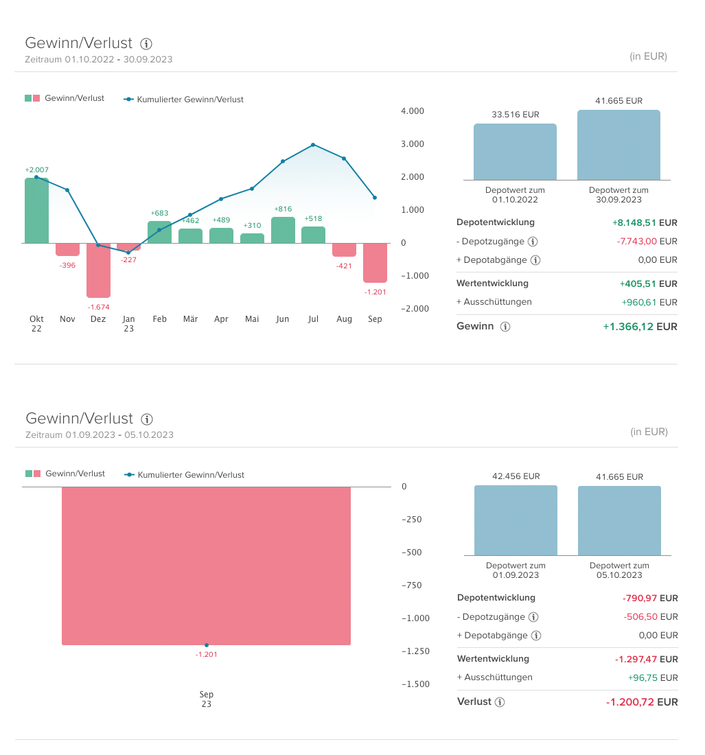Show Depotabgänge info in the 2022–2023 panel

(x=535, y=260)
